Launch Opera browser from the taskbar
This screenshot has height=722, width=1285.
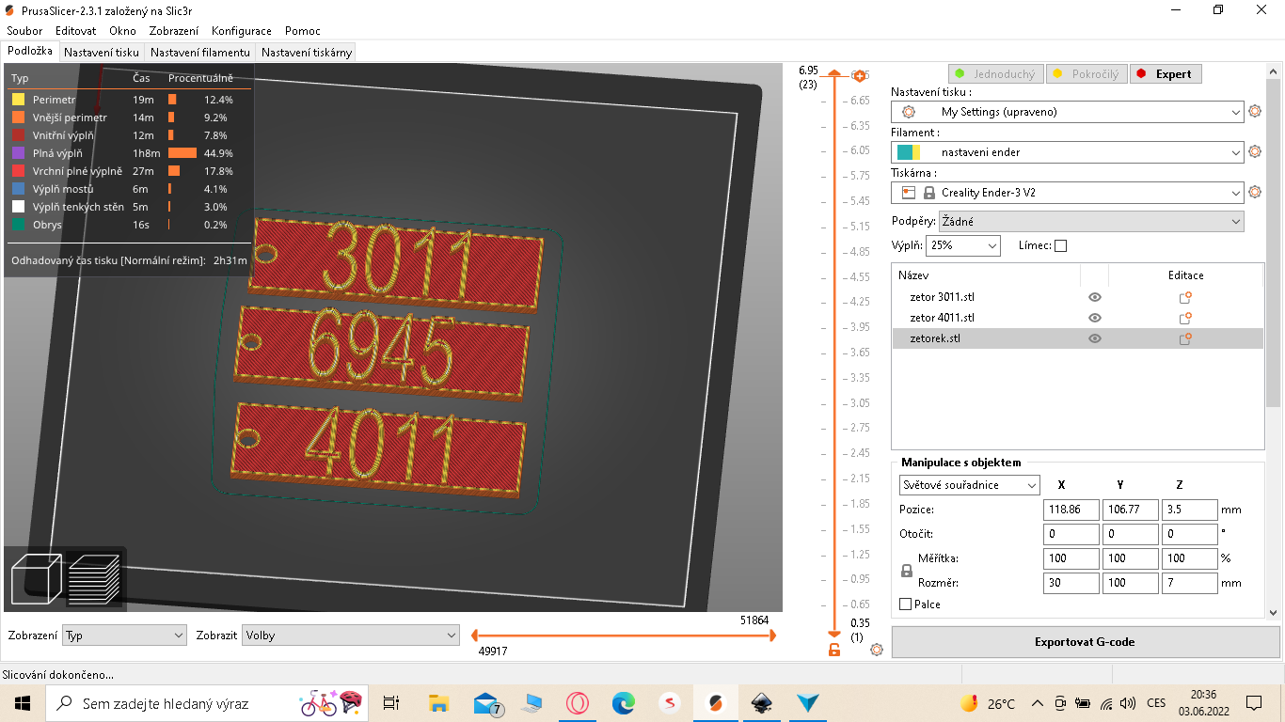(x=577, y=702)
